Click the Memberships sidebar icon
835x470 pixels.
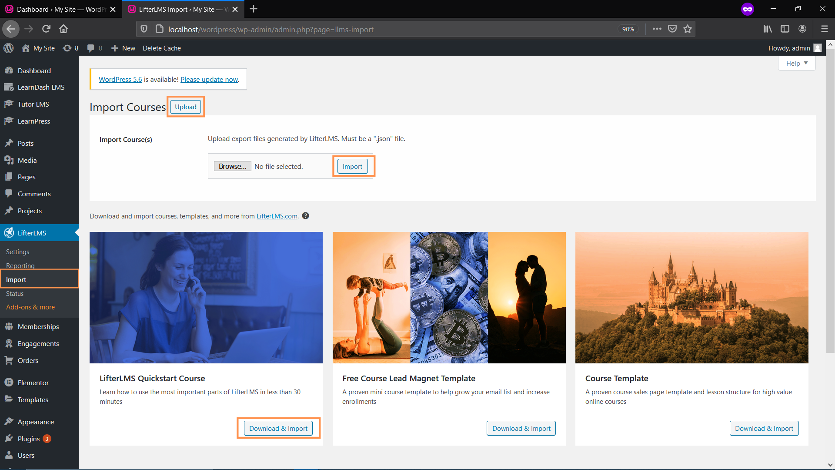tap(9, 326)
